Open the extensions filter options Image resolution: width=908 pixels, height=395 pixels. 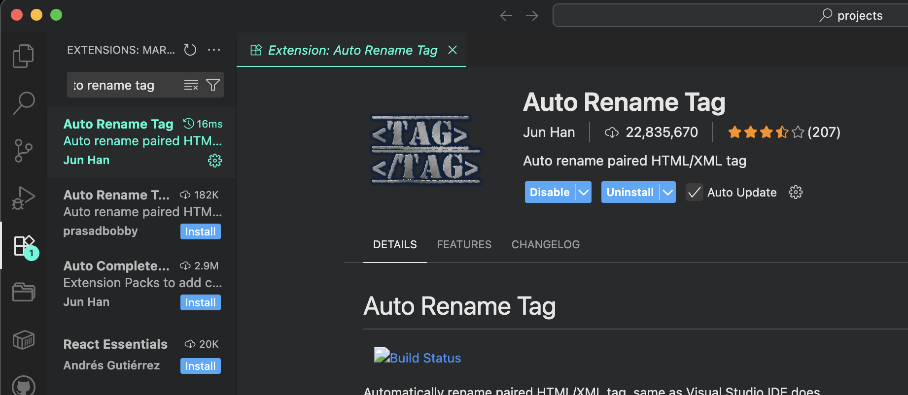click(x=213, y=85)
